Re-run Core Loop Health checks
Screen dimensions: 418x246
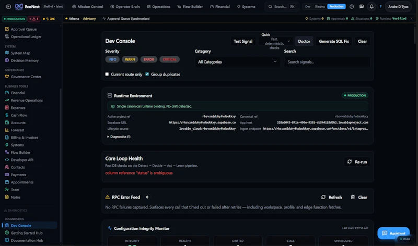tap(357, 162)
